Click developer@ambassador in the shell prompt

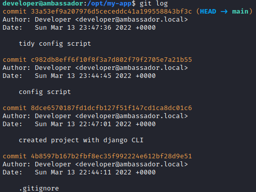tap(43, 4)
